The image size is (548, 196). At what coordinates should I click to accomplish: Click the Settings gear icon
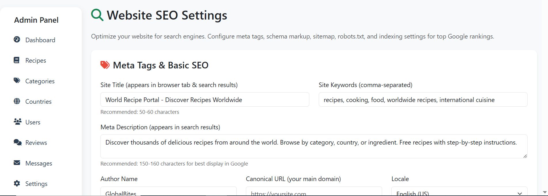coord(17,183)
